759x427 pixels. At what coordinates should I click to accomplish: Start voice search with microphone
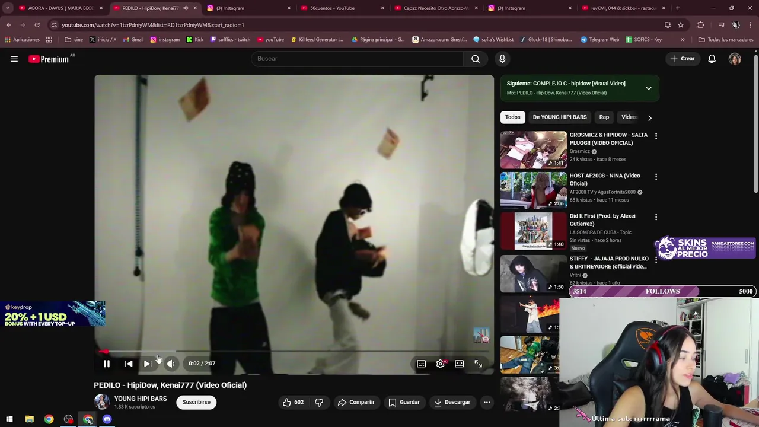tap(502, 59)
